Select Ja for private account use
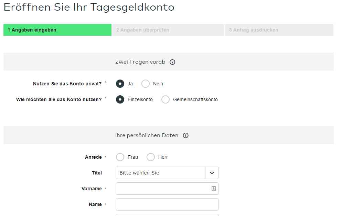 point(120,84)
